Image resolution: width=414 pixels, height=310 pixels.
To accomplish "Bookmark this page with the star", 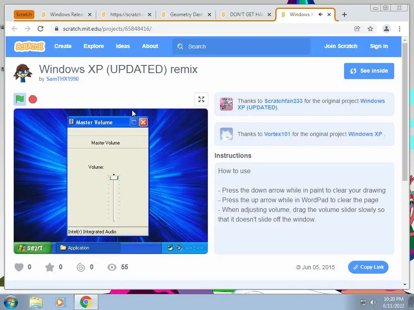I will [x=370, y=29].
